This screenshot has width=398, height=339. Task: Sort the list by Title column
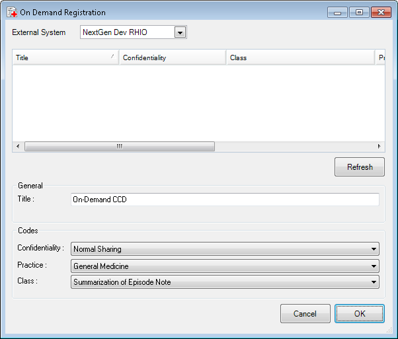[x=65, y=57]
